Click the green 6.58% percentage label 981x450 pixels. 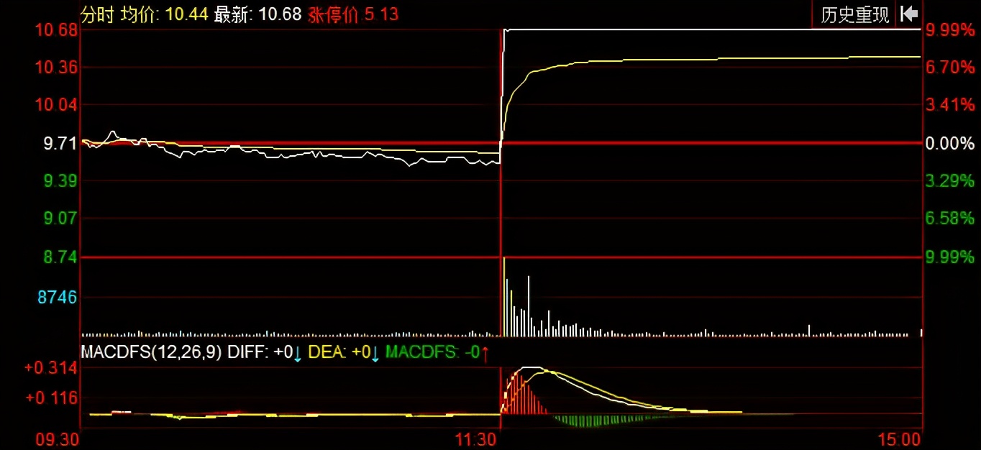click(950, 219)
